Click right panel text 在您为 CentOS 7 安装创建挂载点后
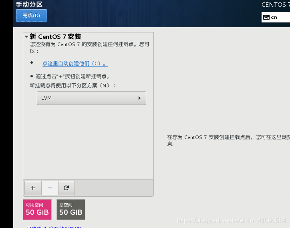 209,137
